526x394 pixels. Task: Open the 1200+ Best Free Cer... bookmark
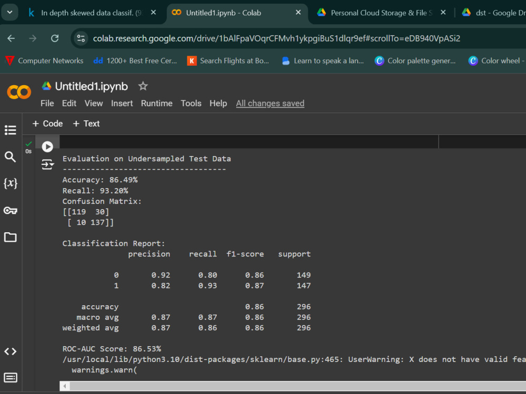135,60
